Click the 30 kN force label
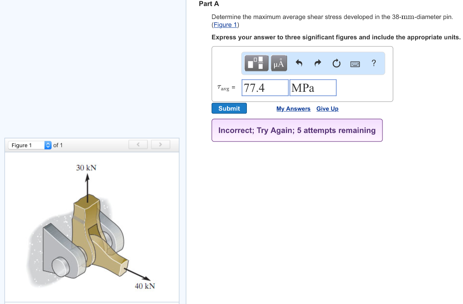Viewport: 463px width, 304px height. pyautogui.click(x=86, y=168)
